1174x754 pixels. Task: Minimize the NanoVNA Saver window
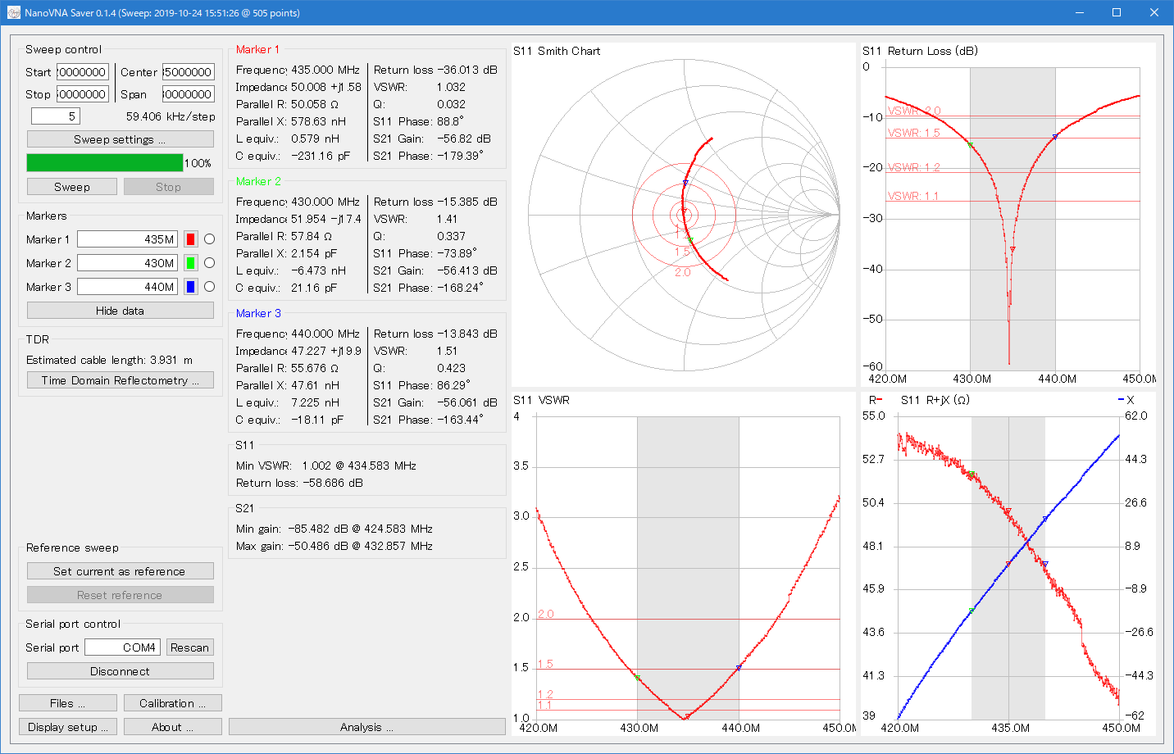click(1079, 12)
